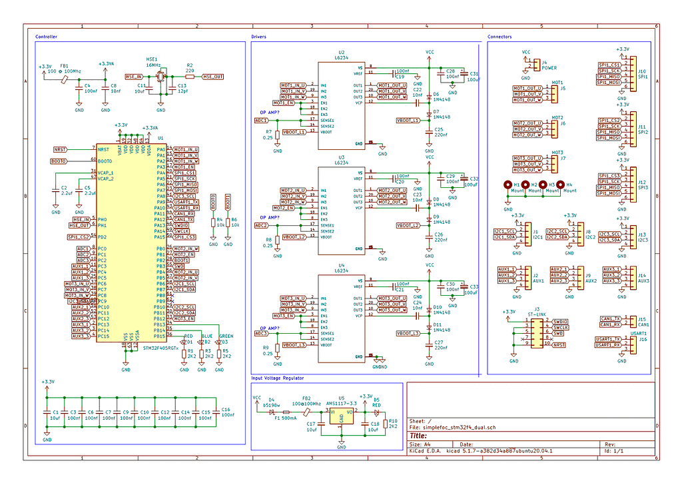682x483 pixels.
Task: Click the HSE1 16MHz crystal symbol
Action: 160,77
